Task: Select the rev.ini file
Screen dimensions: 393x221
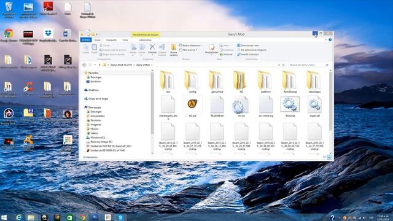Action: click(x=241, y=106)
